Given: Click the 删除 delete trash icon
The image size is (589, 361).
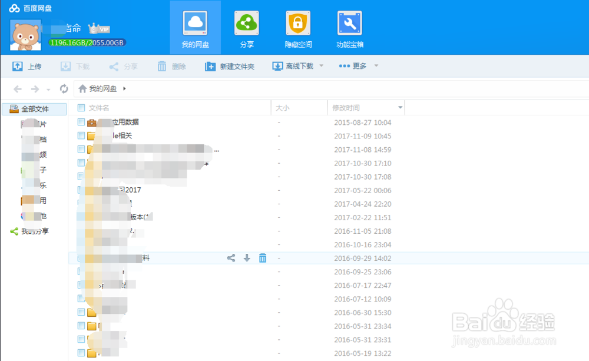Looking at the screenshot, I should coord(162,66).
